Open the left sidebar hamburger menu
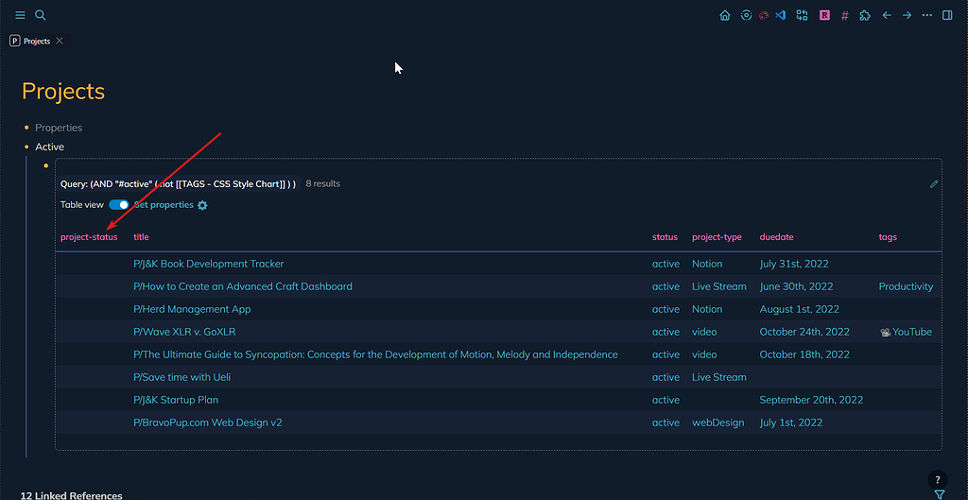This screenshot has width=968, height=500. pyautogui.click(x=20, y=15)
